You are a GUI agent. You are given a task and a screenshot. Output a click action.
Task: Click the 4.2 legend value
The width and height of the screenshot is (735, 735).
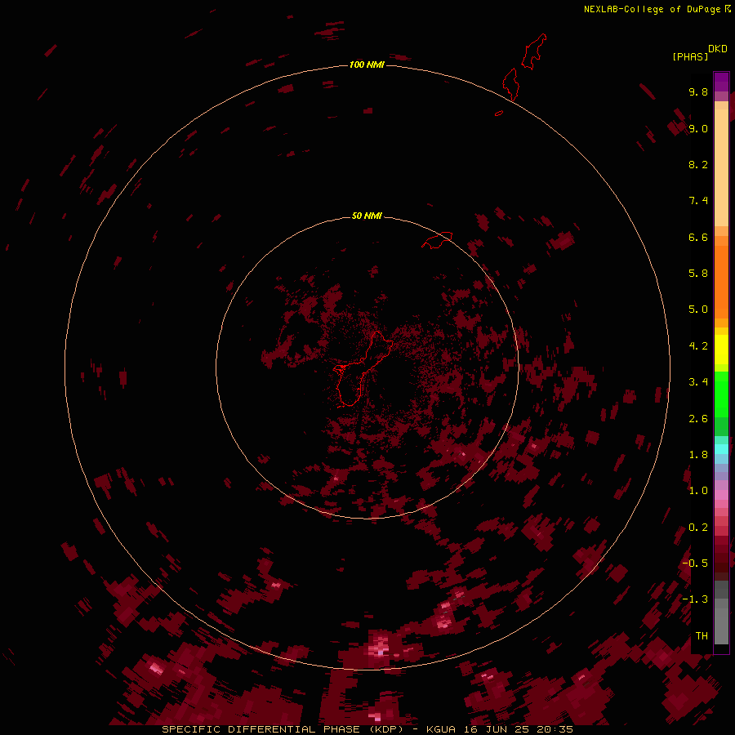(698, 346)
